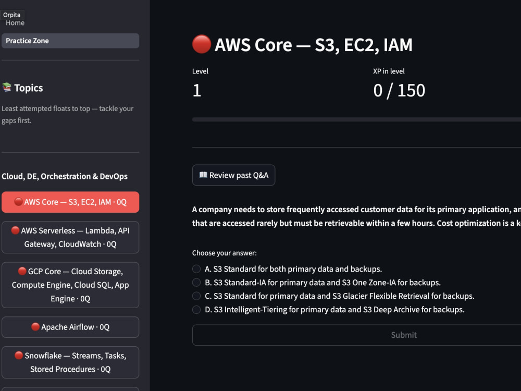Click the Orpita tooltip label
This screenshot has height=391, width=521.
click(12, 15)
